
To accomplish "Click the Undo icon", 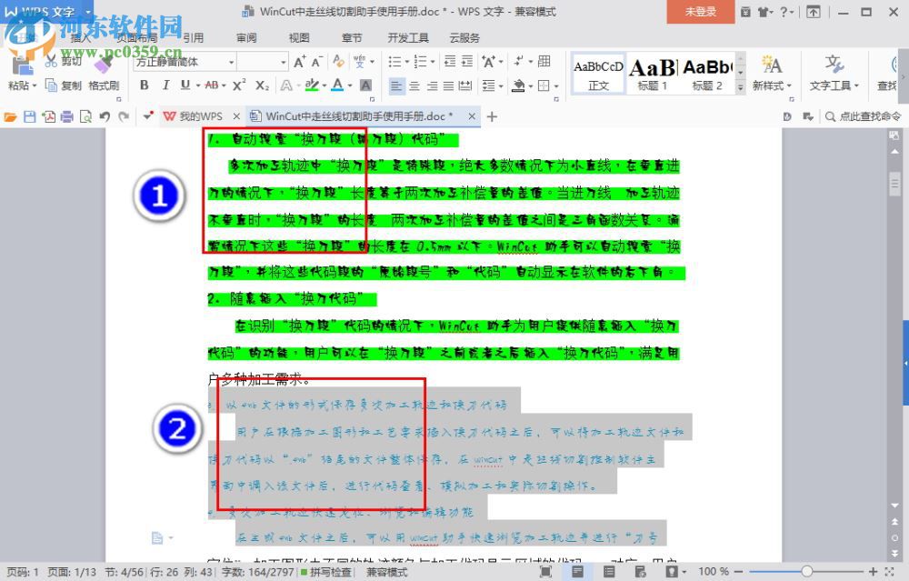I will point(103,116).
